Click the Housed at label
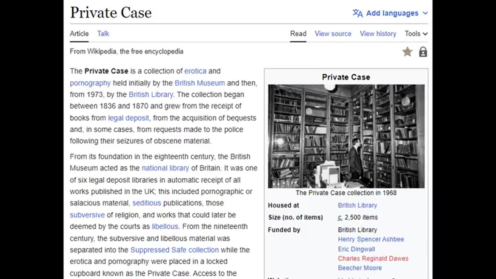 pyautogui.click(x=283, y=205)
